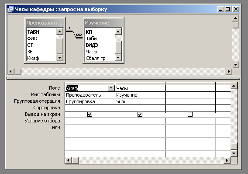Click empty field cell in third column

pos(190,88)
